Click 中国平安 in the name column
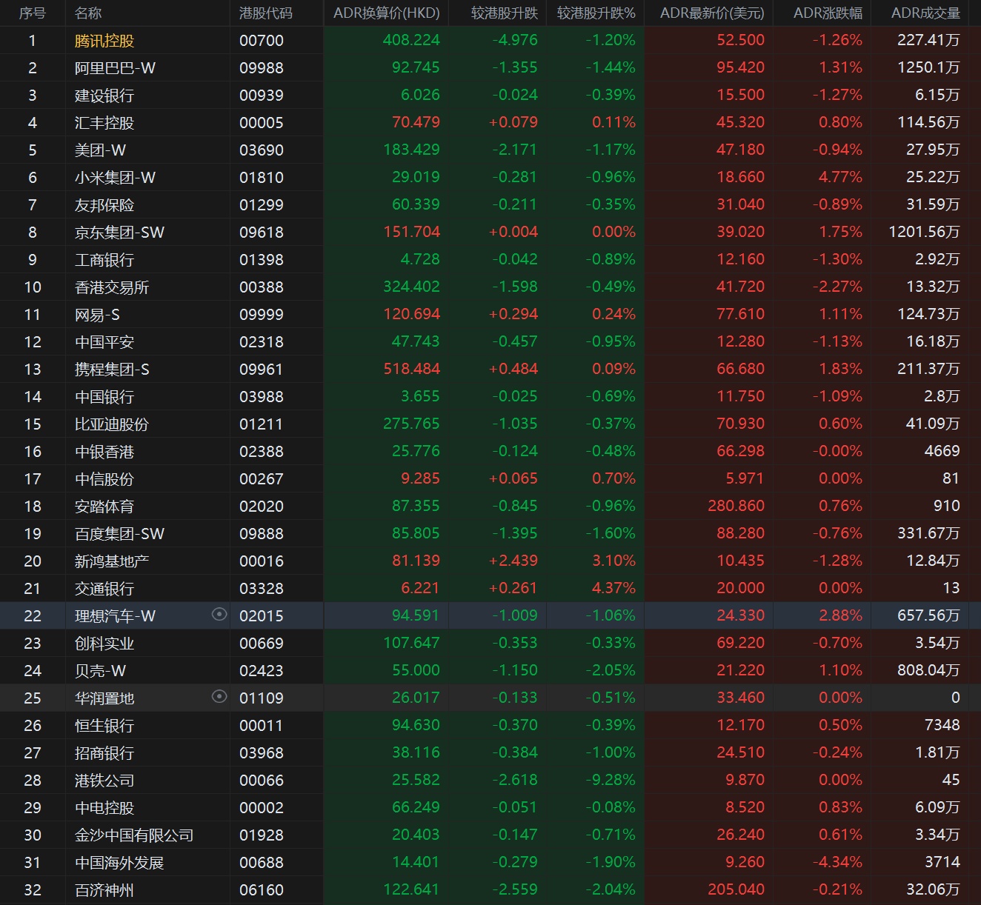The image size is (981, 905). pos(104,342)
